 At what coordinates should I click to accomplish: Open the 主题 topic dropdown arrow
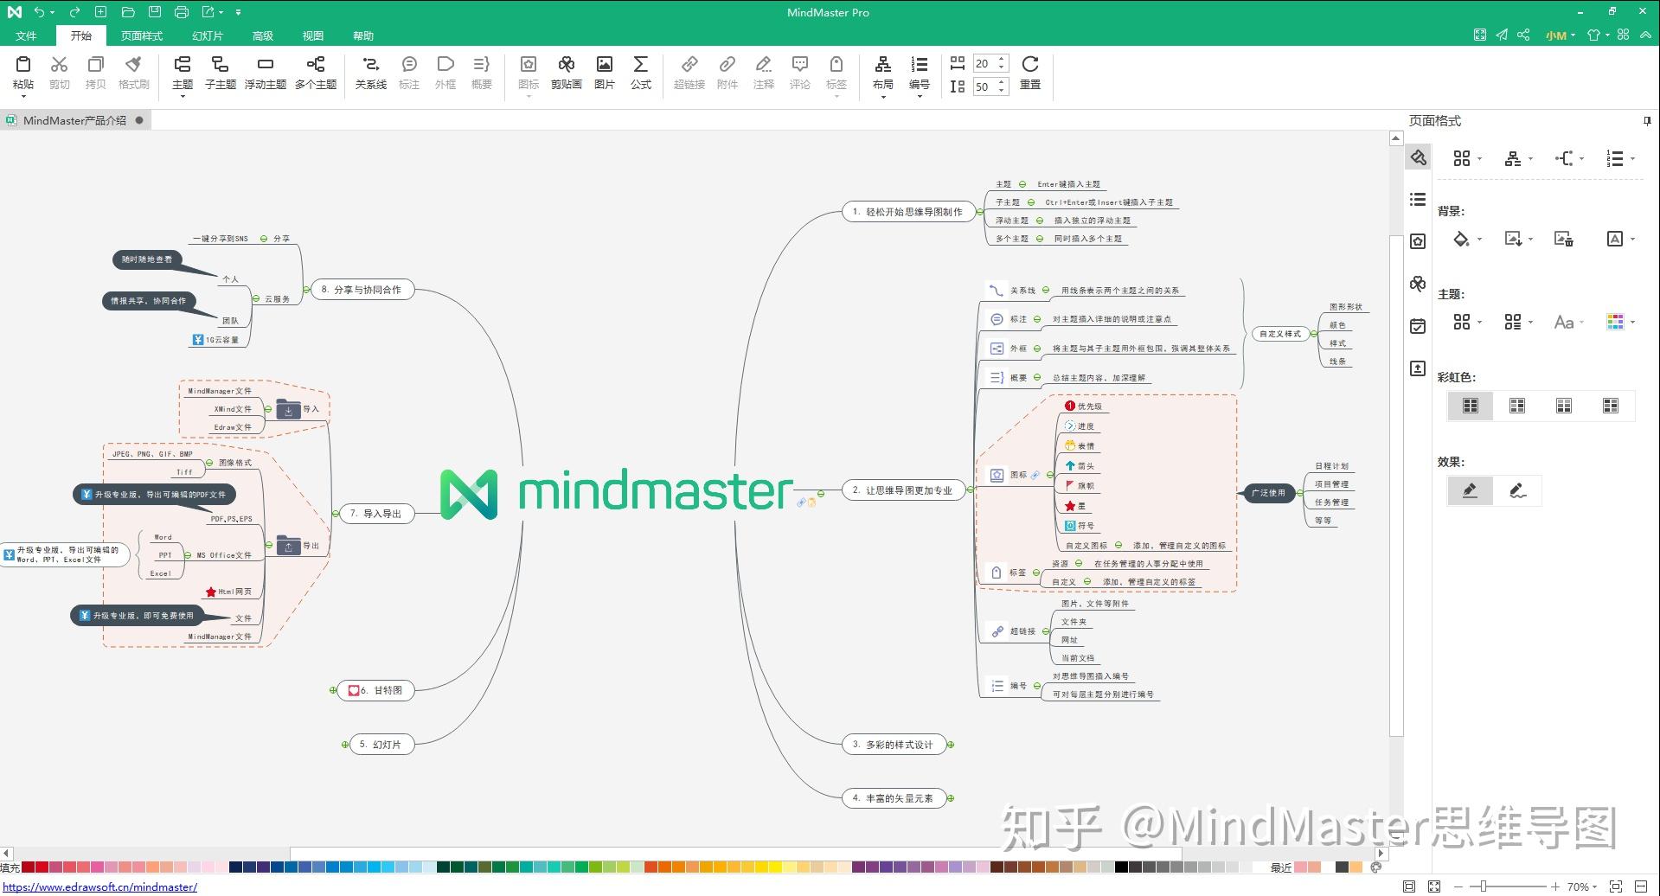click(x=183, y=96)
